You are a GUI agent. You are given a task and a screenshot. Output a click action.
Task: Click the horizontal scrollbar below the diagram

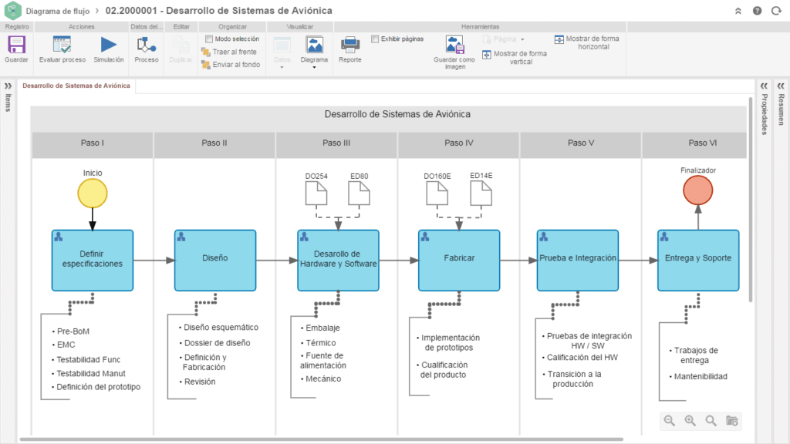point(386,439)
